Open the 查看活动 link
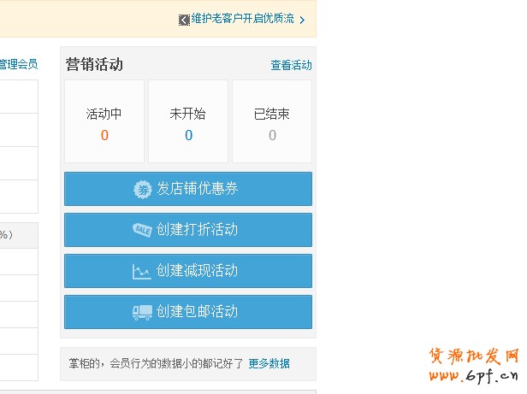Image resolution: width=527 pixels, height=394 pixels. click(x=291, y=65)
